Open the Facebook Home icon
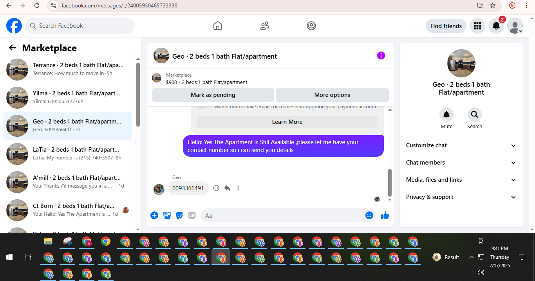535x281 pixels. (x=218, y=26)
